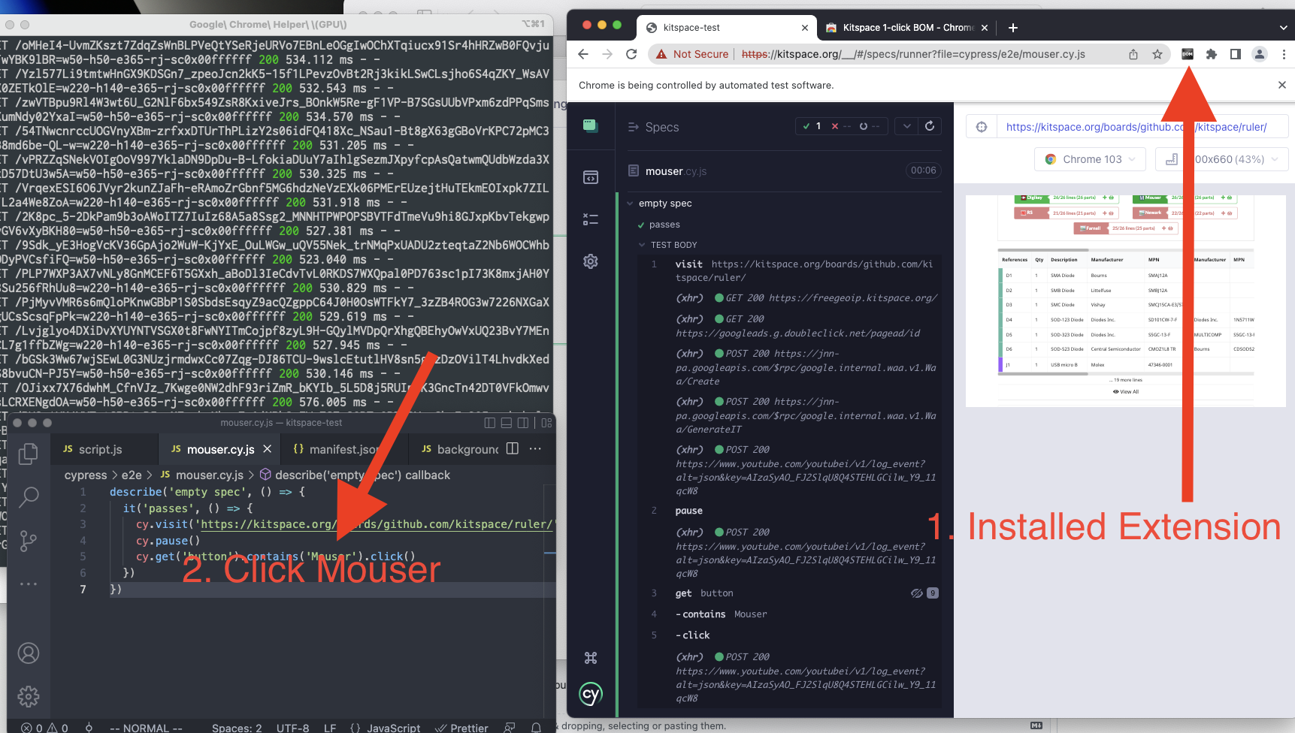Open VS Code notifications bell in status bar
1295x733 pixels.
(x=536, y=728)
